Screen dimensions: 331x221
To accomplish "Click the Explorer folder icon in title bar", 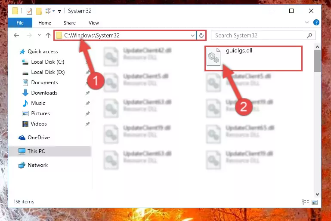I will [15, 11].
